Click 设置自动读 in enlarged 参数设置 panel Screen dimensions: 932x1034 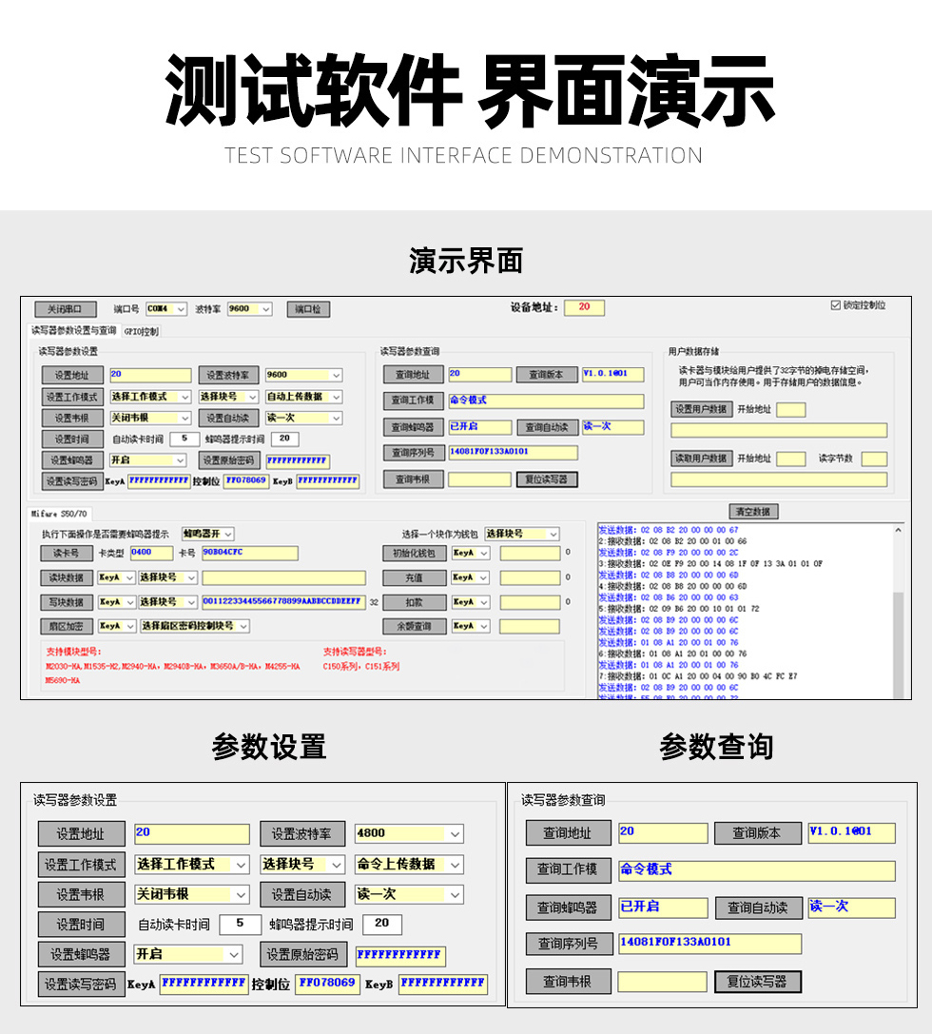pyautogui.click(x=303, y=895)
